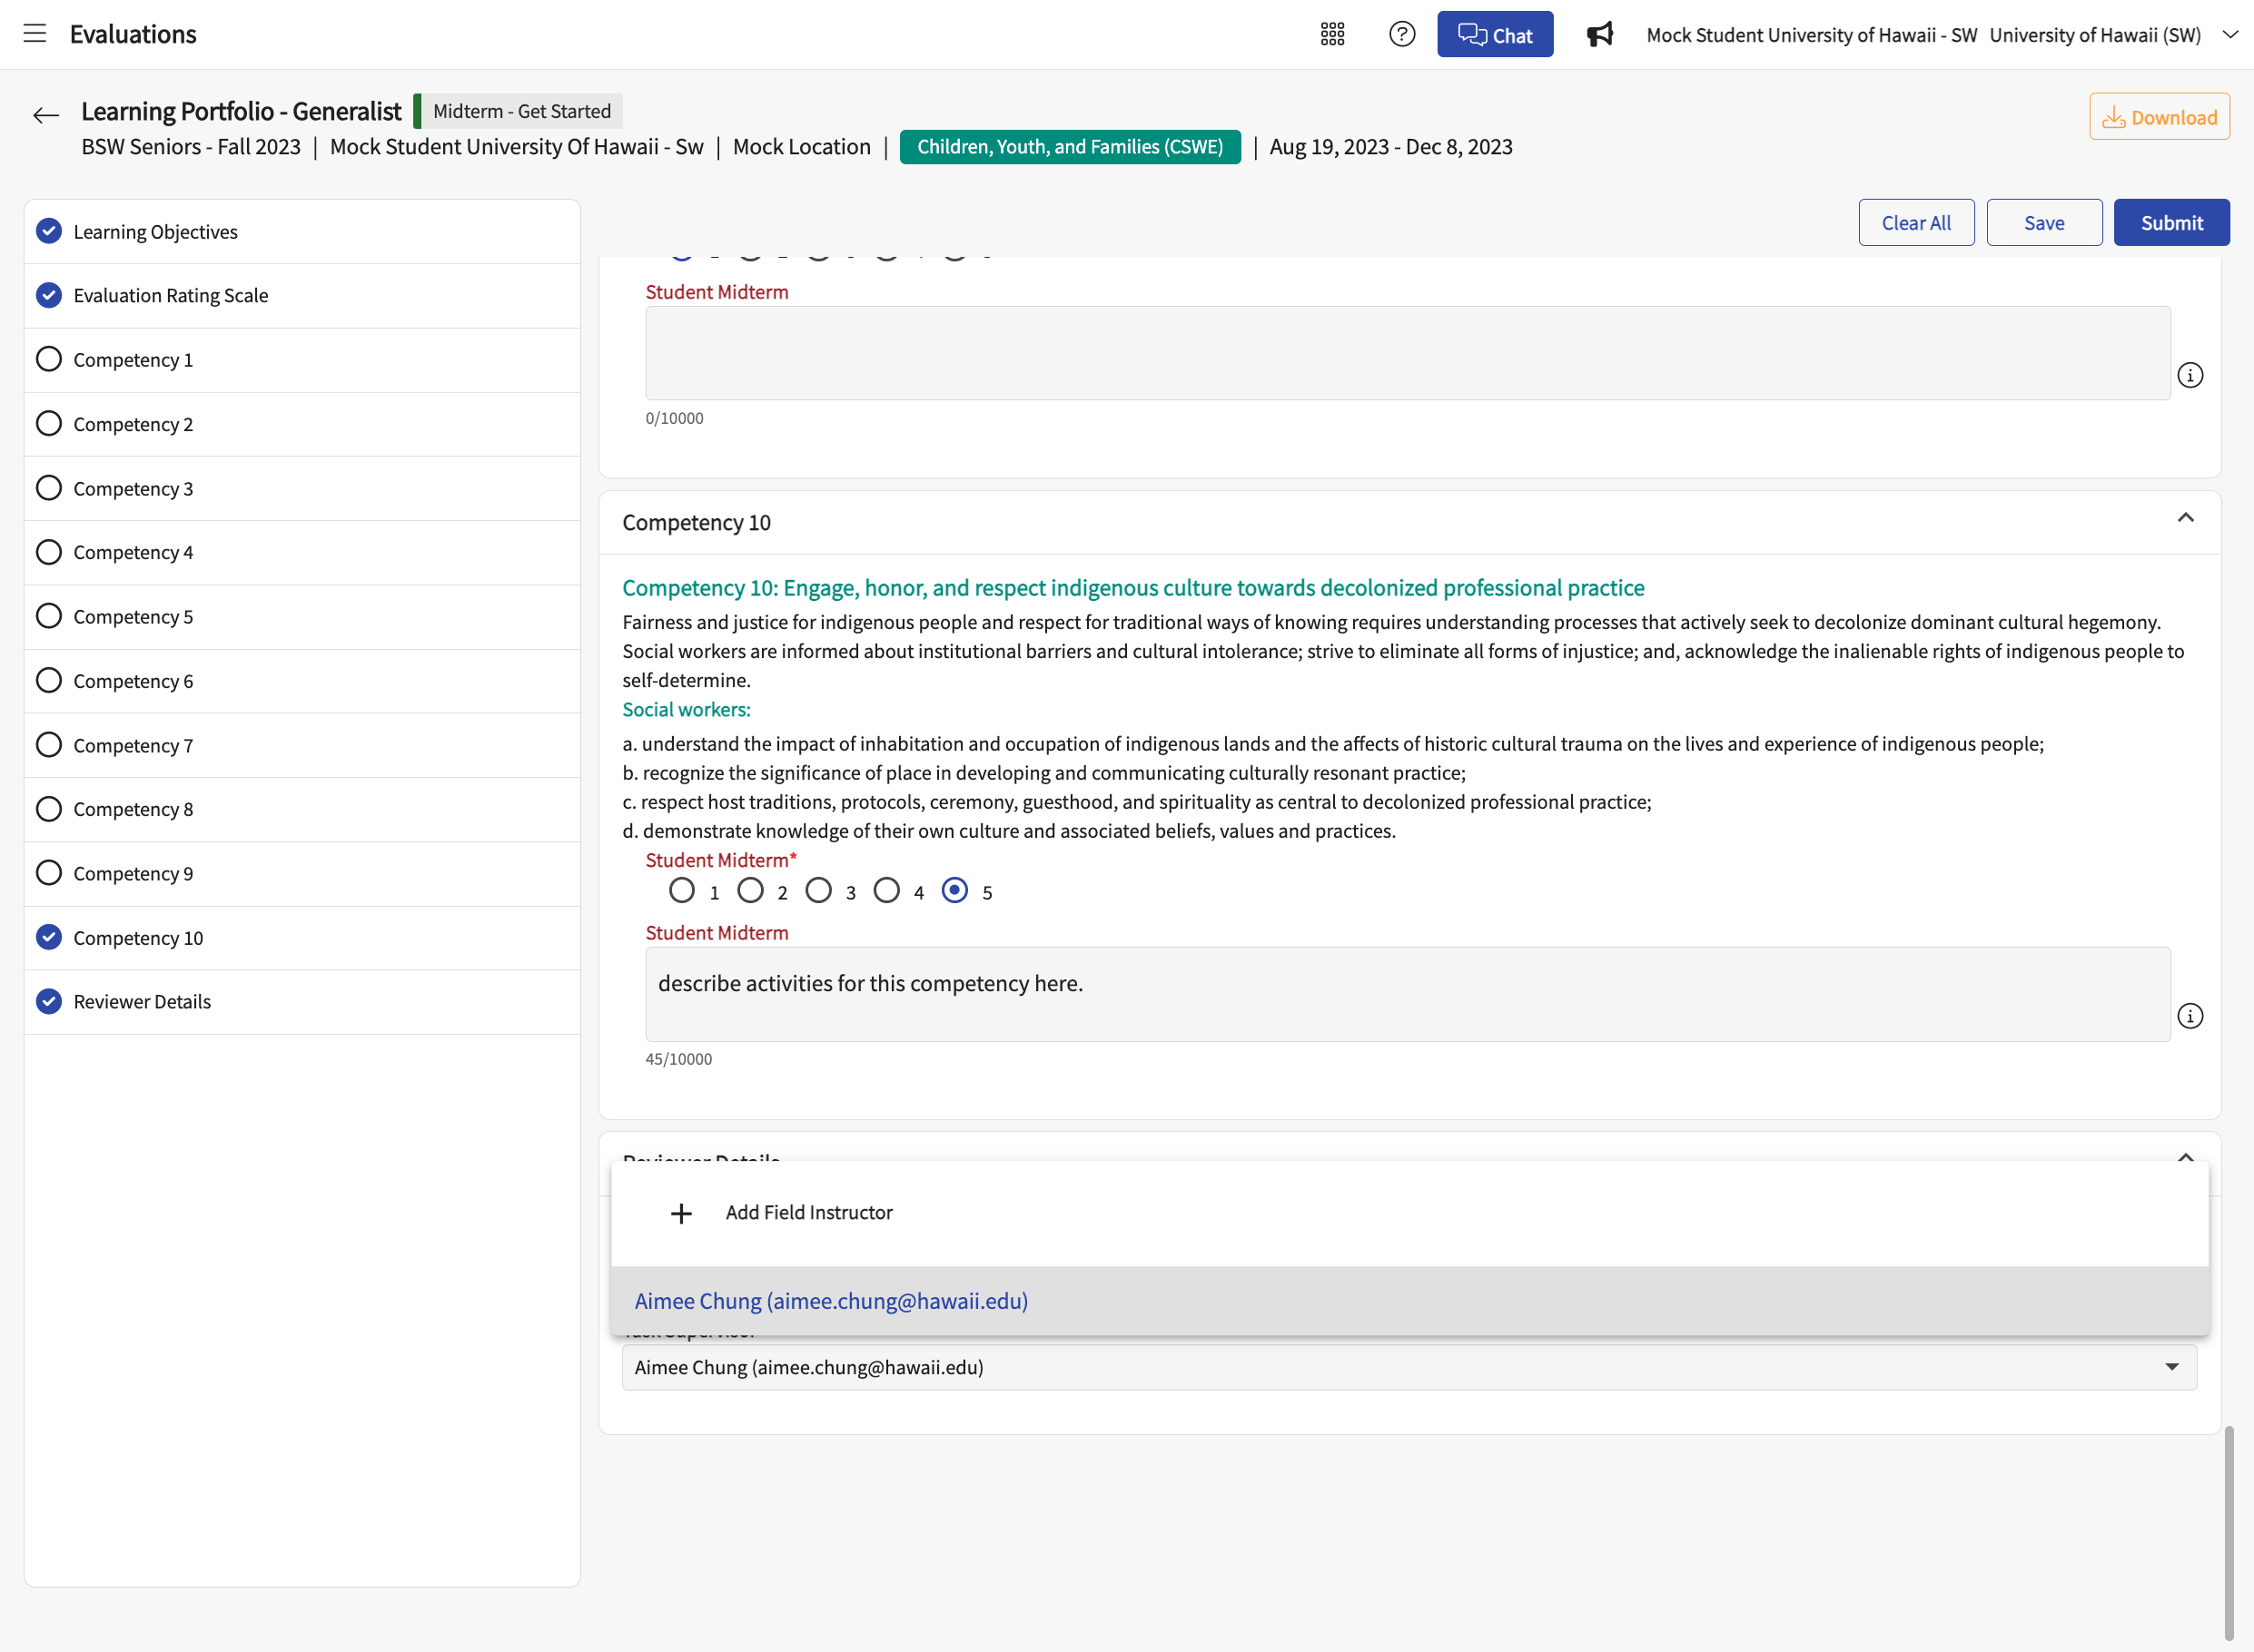Choose Aimee Chung from the dropdown list
The width and height of the screenshot is (2254, 1652).
click(x=1409, y=1301)
